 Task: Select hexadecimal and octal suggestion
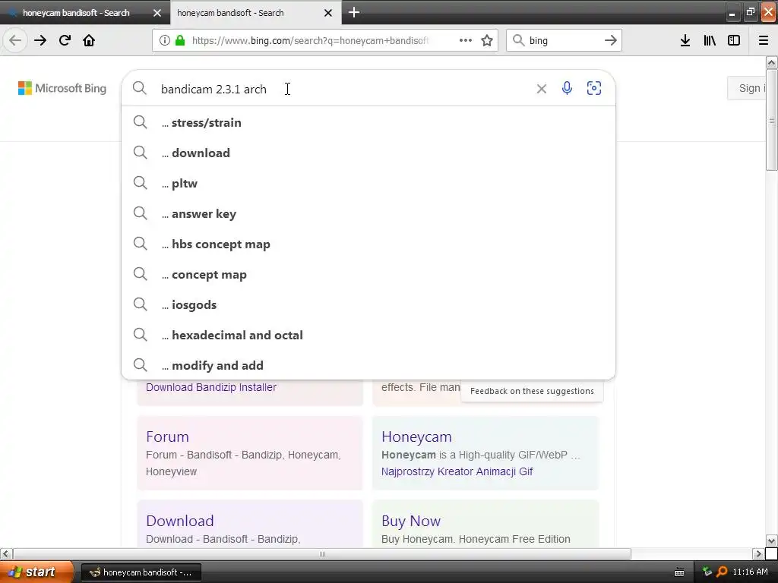point(368,335)
